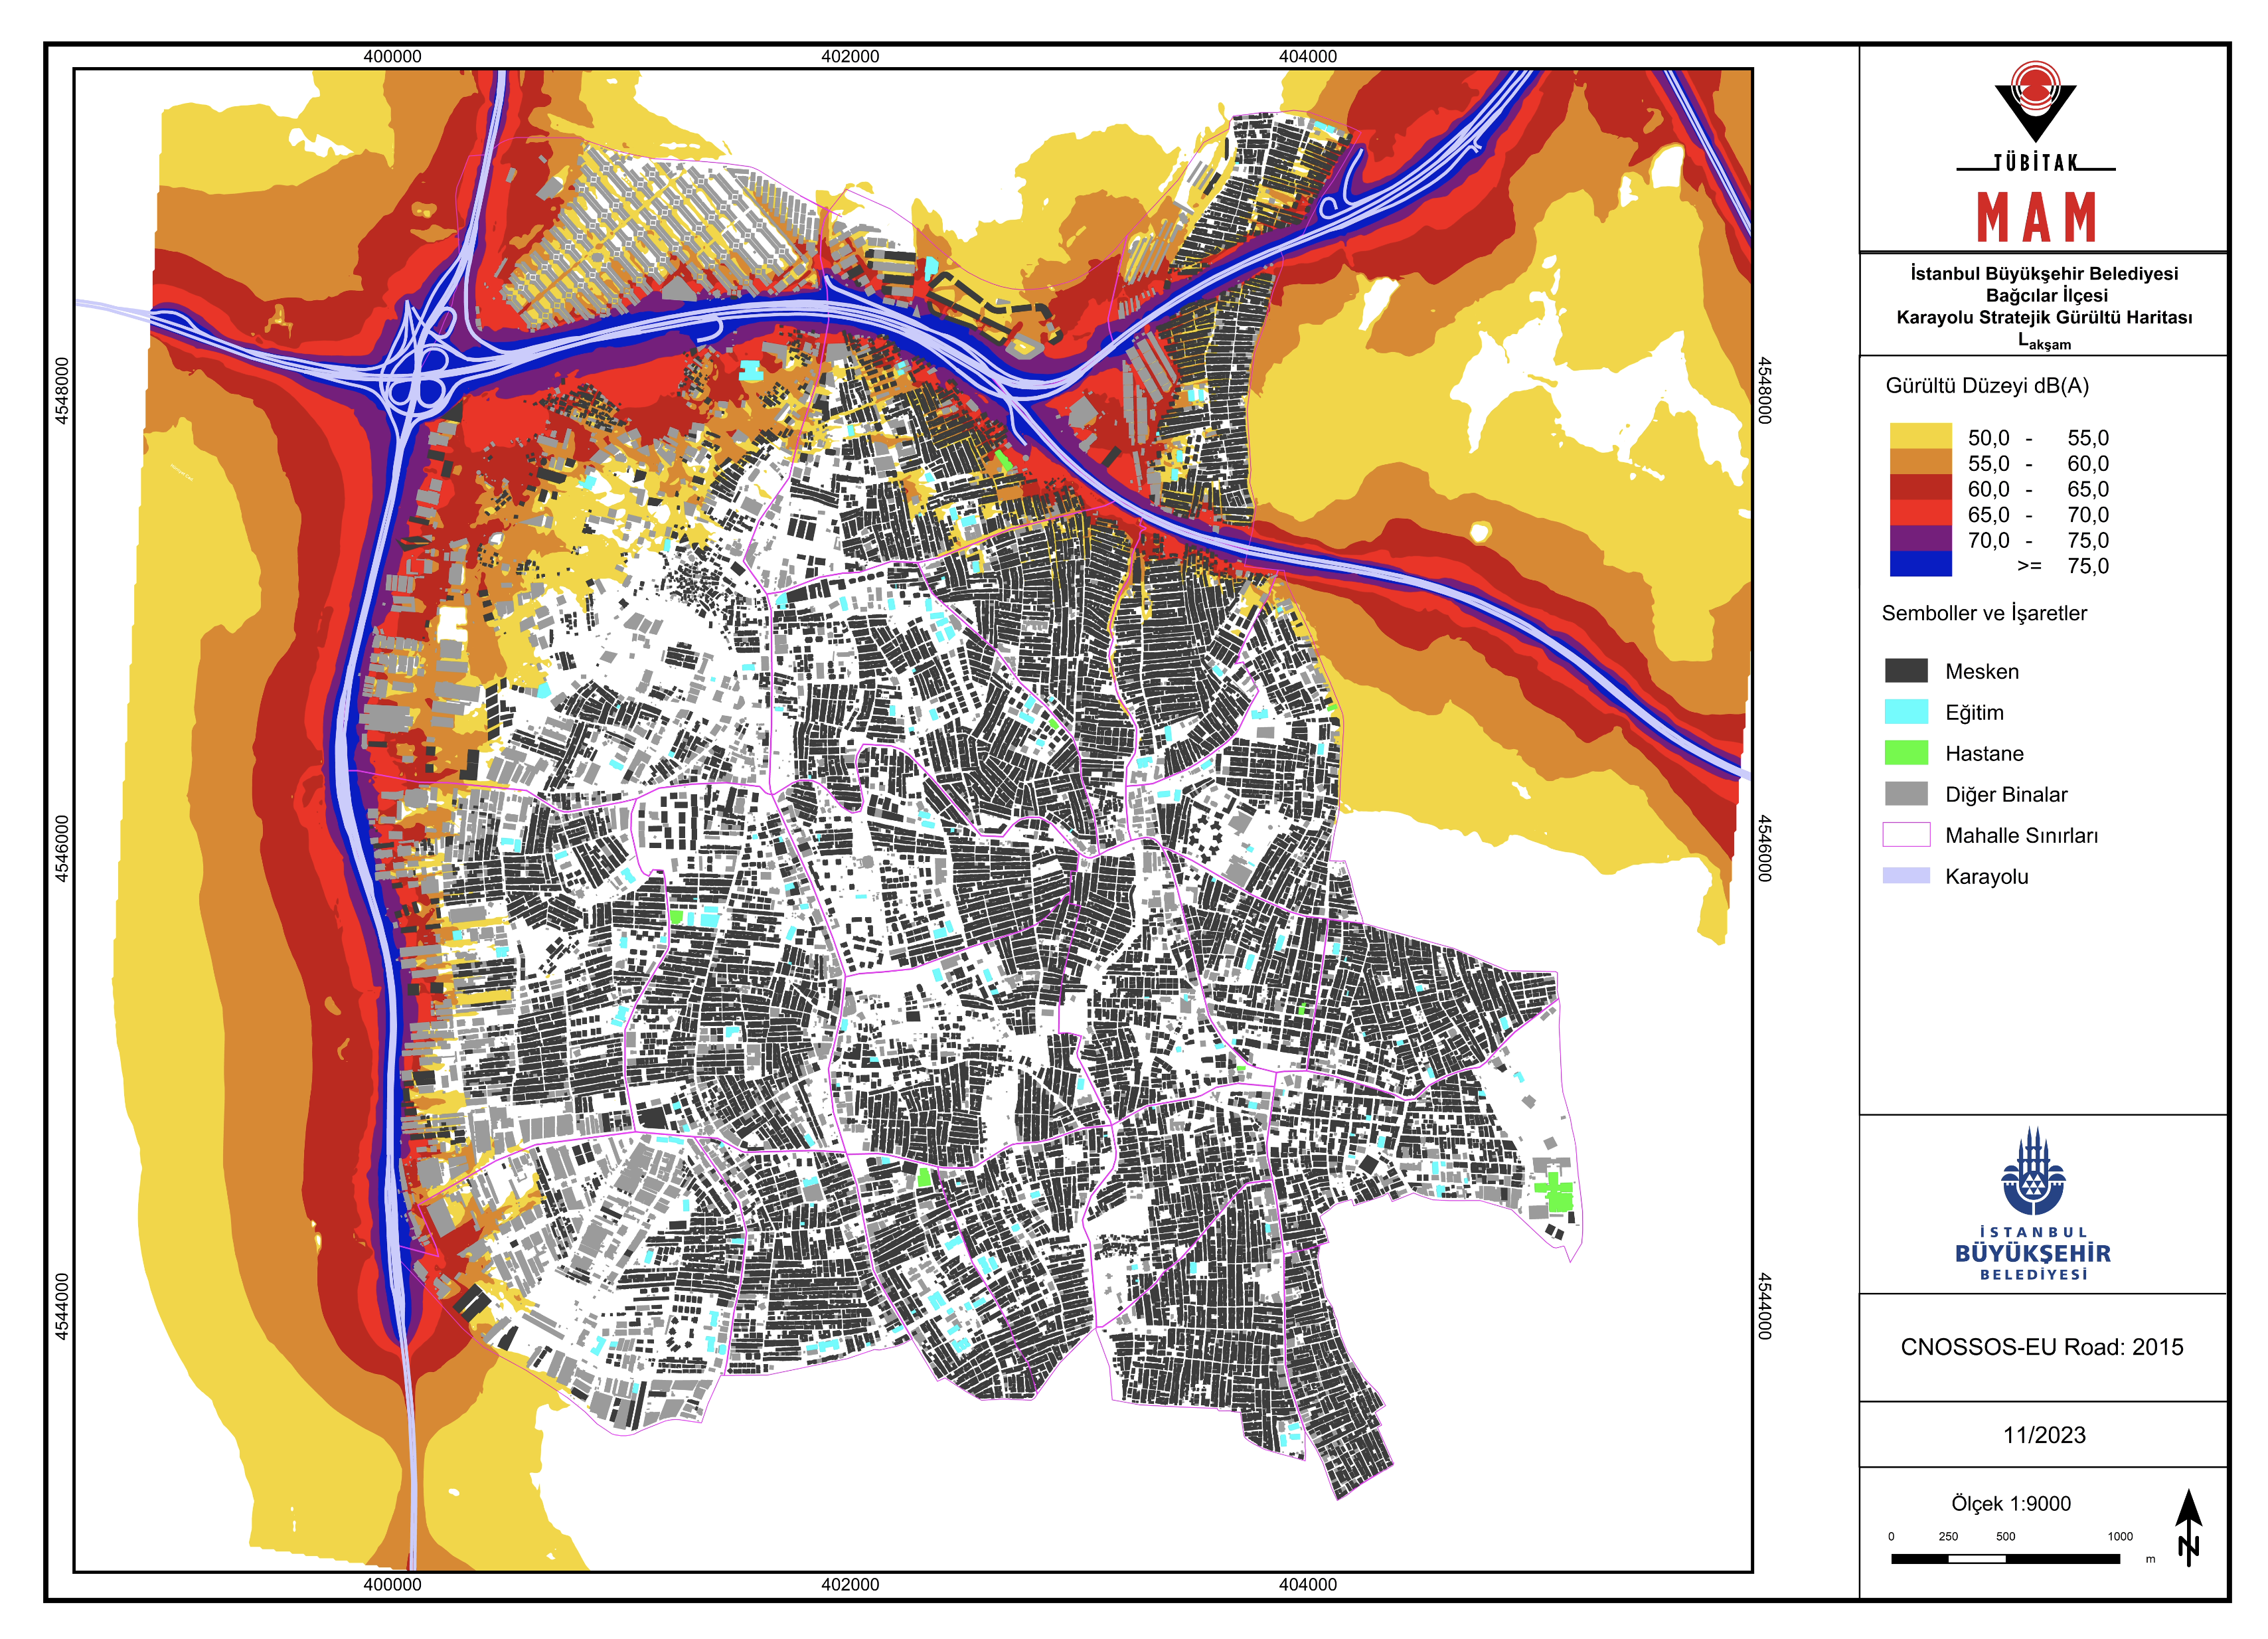The image size is (2268, 1639).
Task: Click the right 4544000 northing label
Action: point(1764,1306)
